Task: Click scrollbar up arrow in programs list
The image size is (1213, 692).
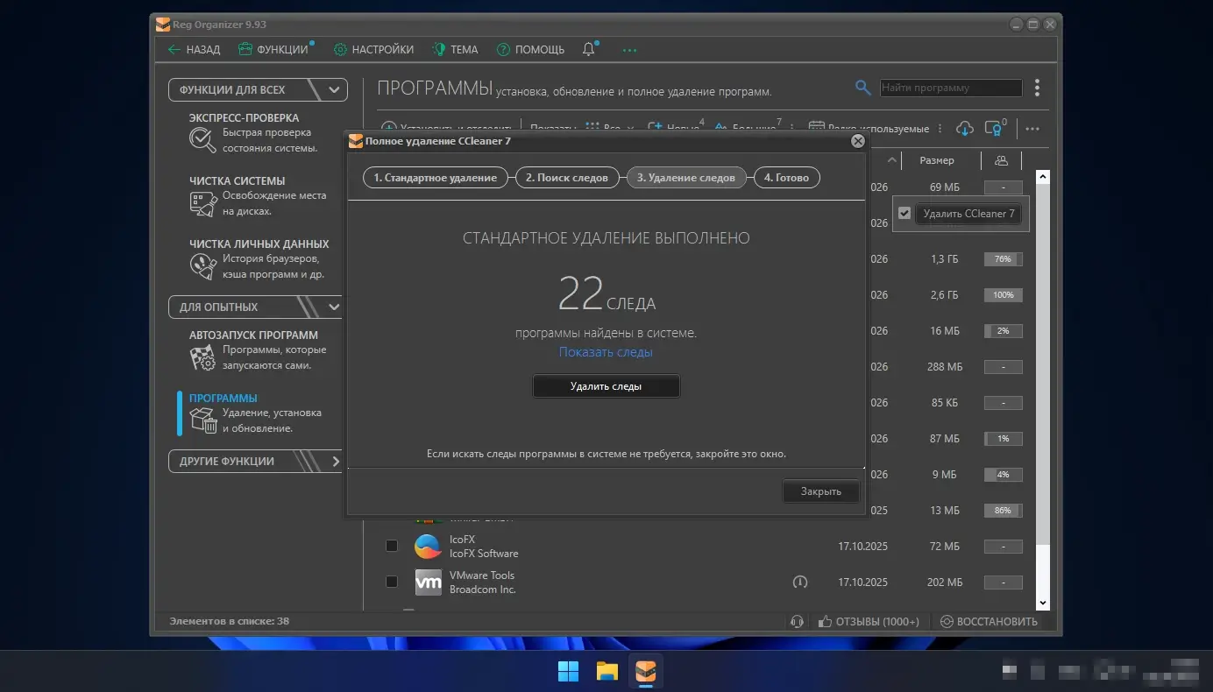Action: 1043,177
